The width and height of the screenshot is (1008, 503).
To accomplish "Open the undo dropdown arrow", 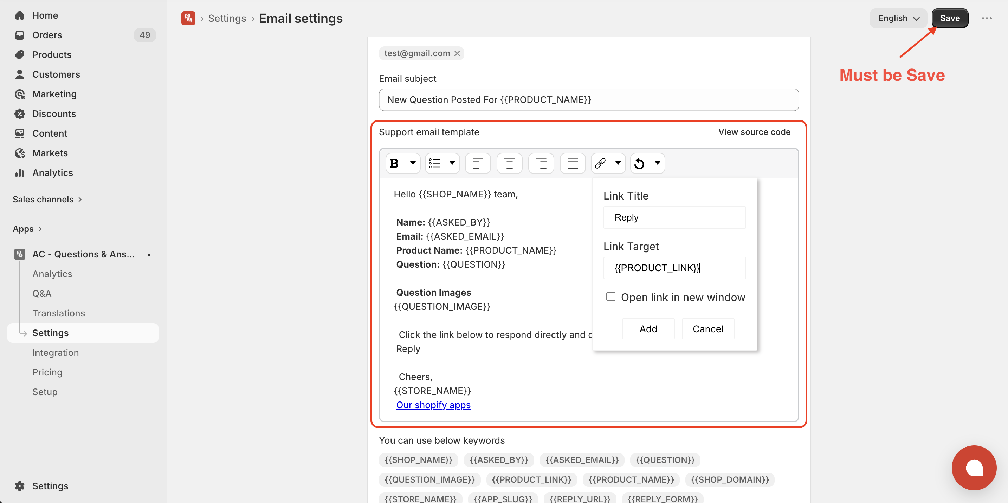I will pos(657,163).
